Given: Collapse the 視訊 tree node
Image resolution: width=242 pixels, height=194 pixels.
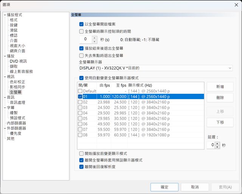Looking at the screenshot, I should click(x=5, y=76).
